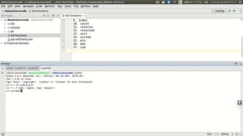Open keyboard layout En indicator

tap(180, 2)
